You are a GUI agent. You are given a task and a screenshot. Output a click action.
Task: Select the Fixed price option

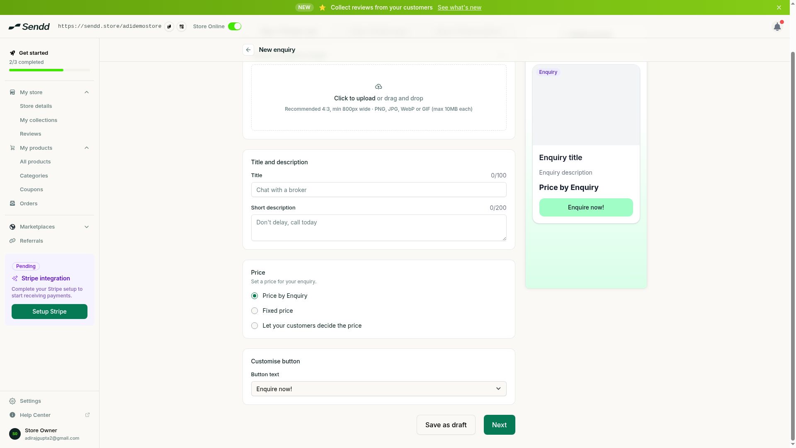pos(255,311)
